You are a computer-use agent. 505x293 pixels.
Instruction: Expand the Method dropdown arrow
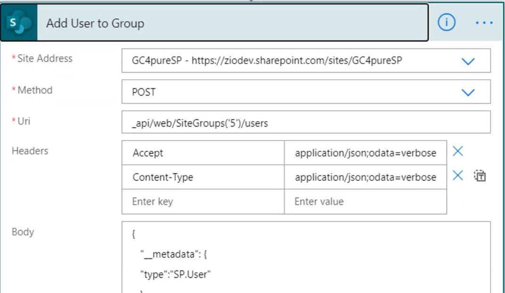pos(468,92)
